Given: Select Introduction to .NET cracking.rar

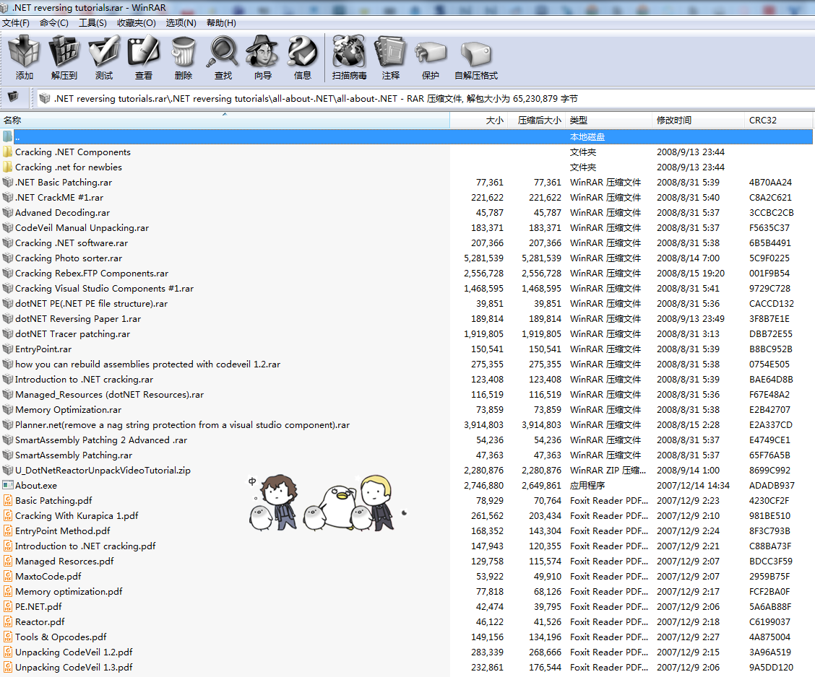Looking at the screenshot, I should point(85,380).
